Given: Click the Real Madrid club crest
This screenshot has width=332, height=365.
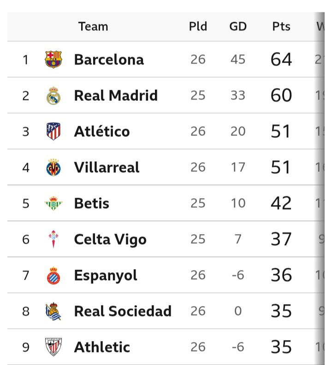Looking at the screenshot, I should 53,95.
